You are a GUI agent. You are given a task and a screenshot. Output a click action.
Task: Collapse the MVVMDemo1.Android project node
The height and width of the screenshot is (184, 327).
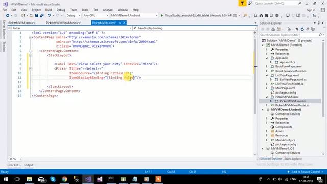click(x=263, y=110)
